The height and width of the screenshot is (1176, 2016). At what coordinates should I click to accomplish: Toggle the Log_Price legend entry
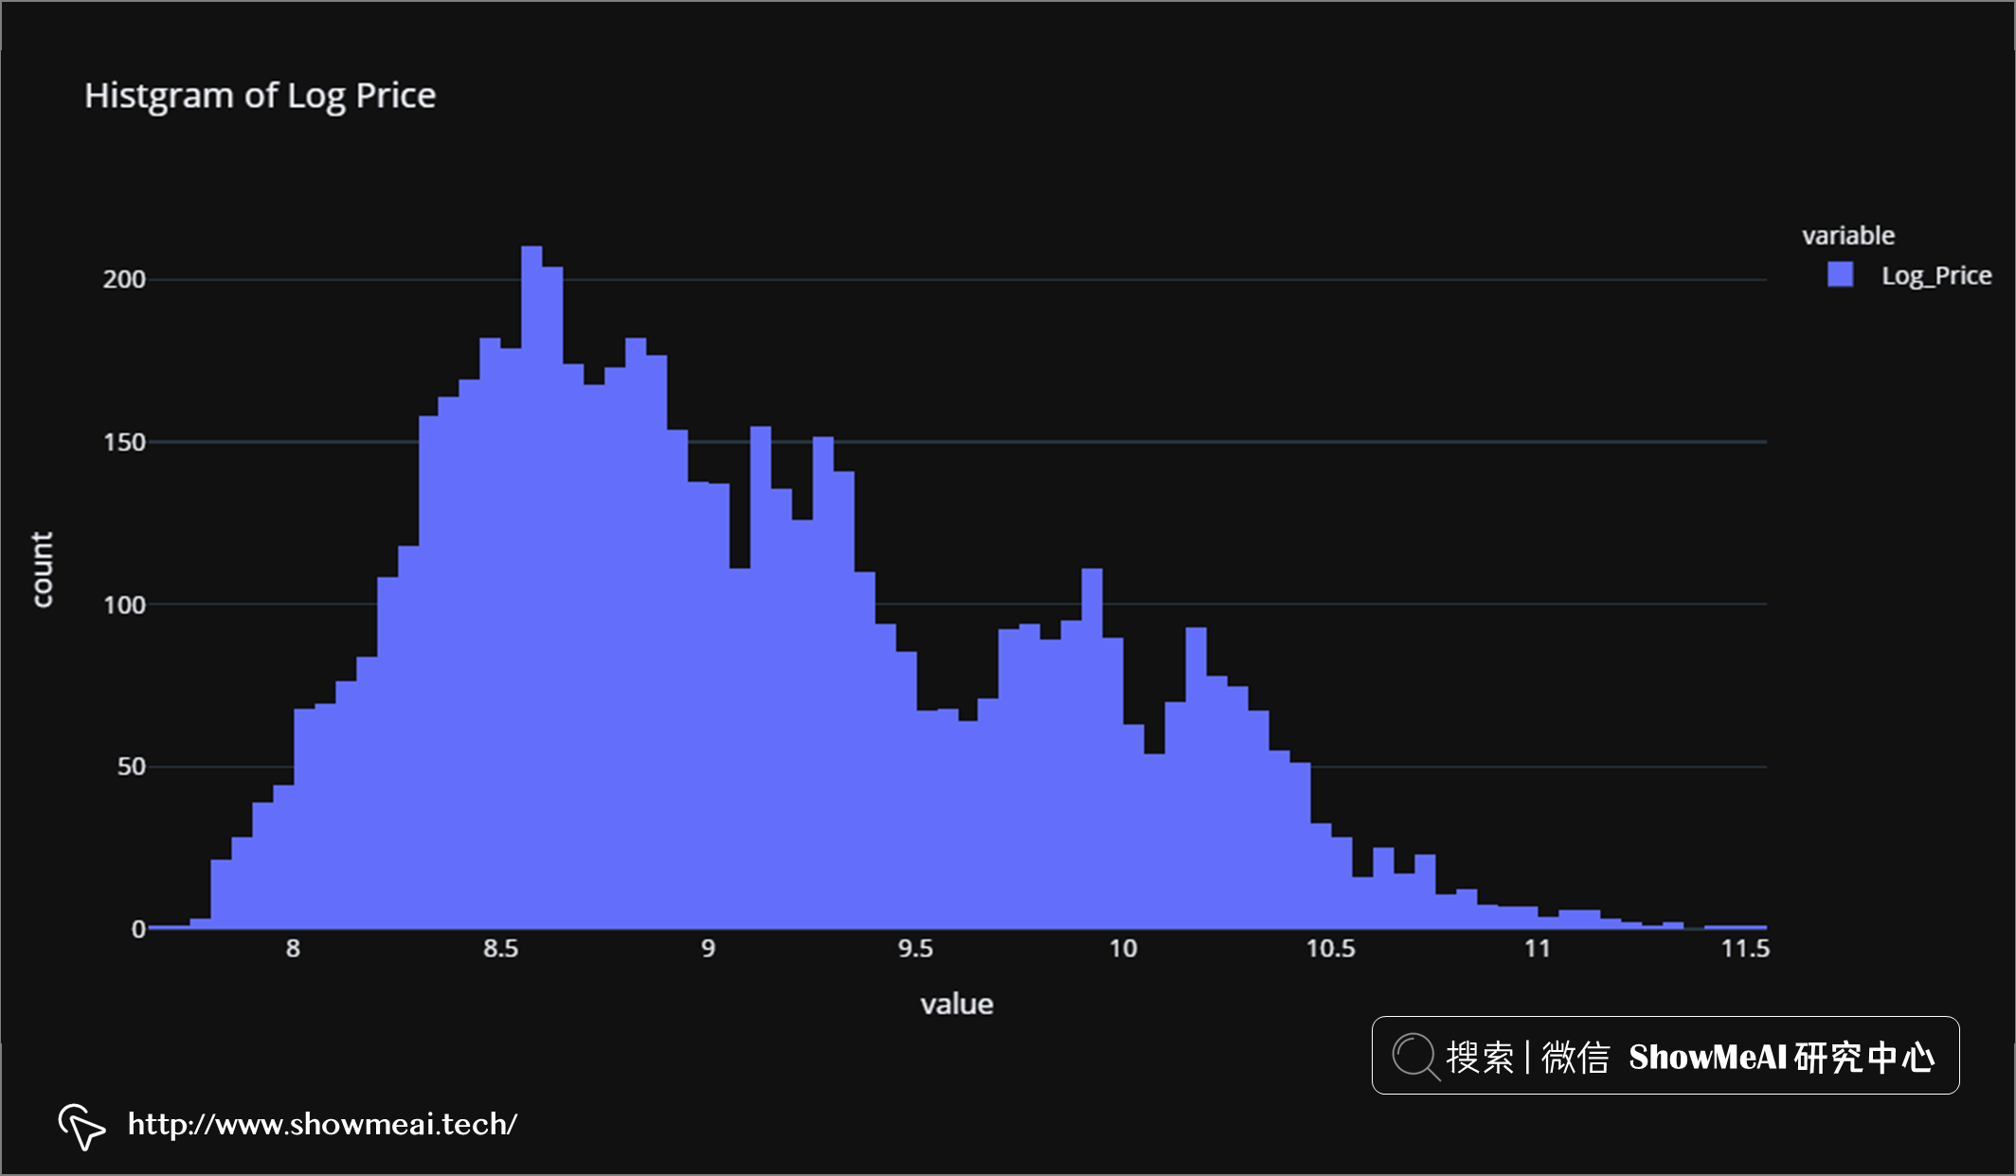pos(1935,276)
